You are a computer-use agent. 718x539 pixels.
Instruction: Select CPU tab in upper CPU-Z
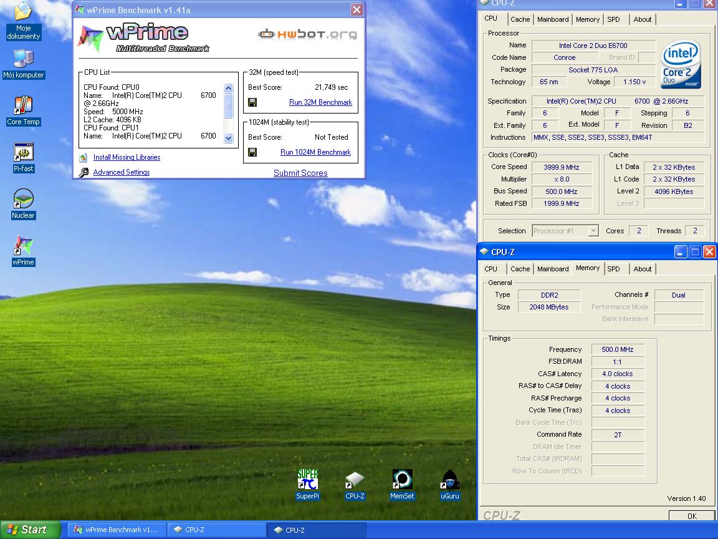[491, 18]
